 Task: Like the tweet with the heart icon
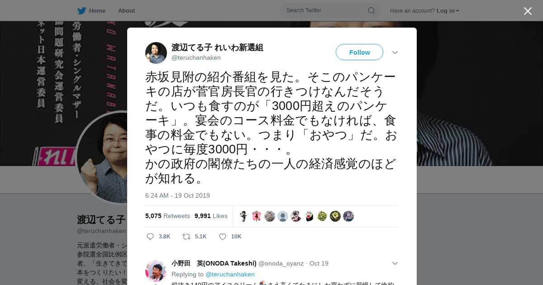click(223, 237)
